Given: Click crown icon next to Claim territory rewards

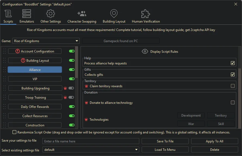Looking at the screenshot, I should (x=86, y=86).
